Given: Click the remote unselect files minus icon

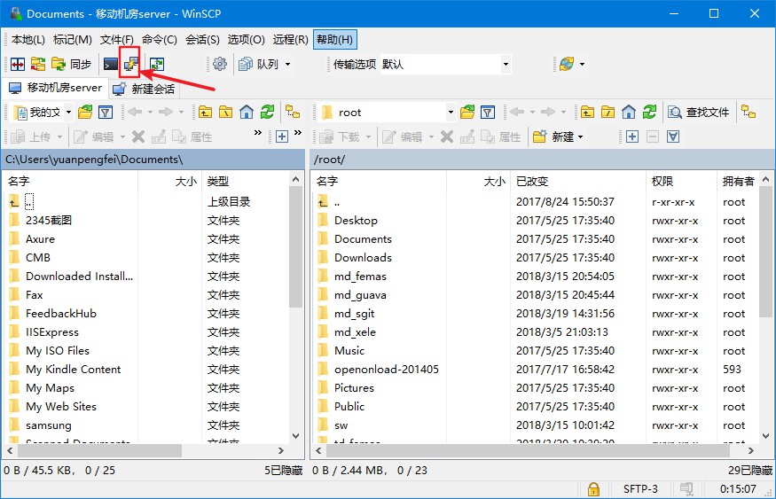Looking at the screenshot, I should pos(653,137).
